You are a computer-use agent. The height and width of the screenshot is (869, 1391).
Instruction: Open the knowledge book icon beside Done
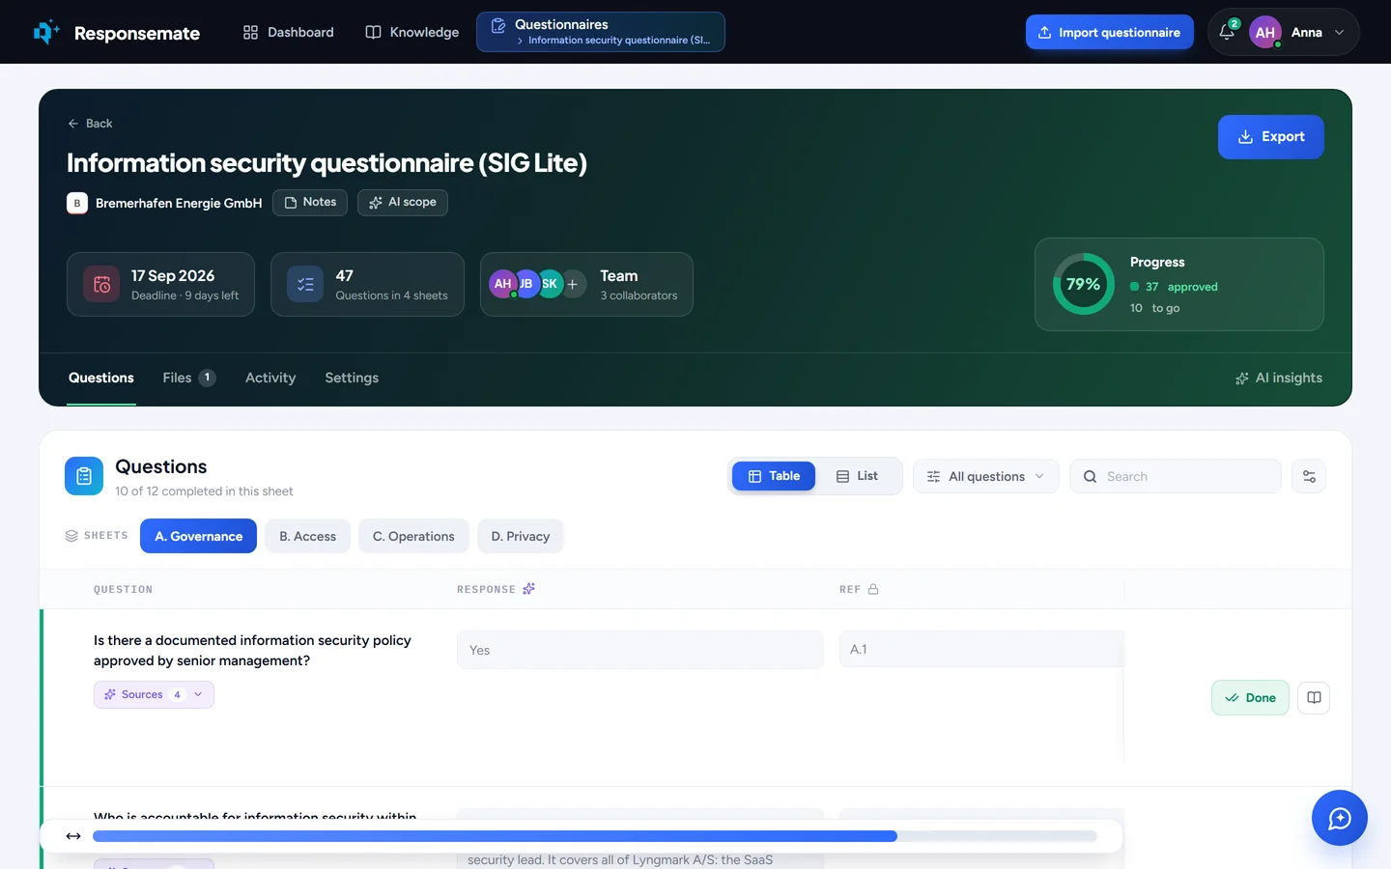(x=1314, y=698)
